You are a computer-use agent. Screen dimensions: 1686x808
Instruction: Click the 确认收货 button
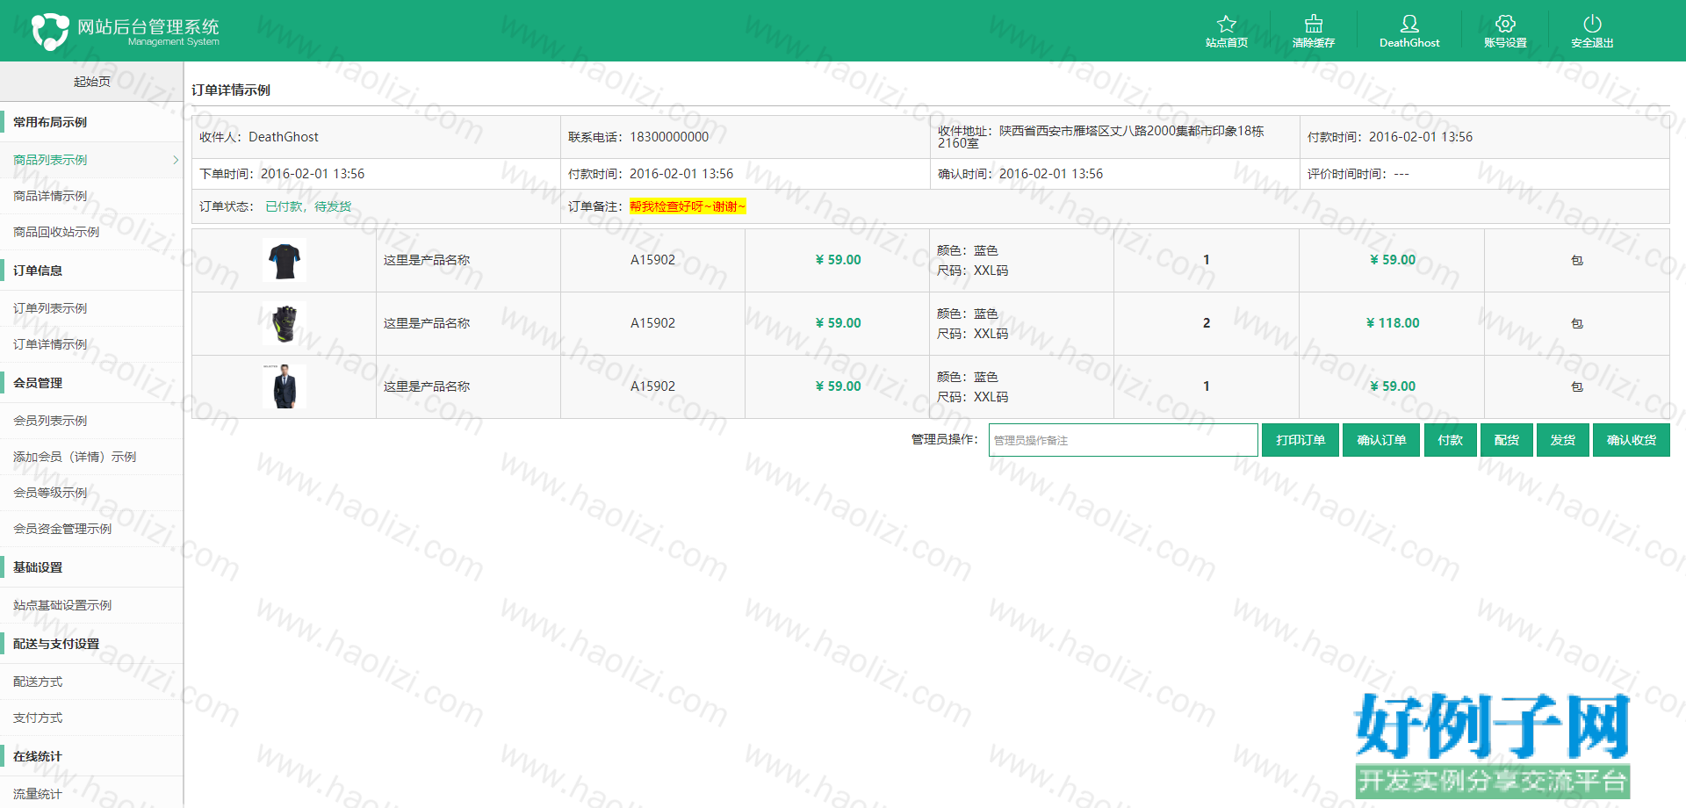(1632, 440)
